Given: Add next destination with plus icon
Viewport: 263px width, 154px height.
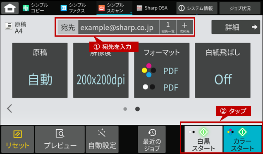Looking at the screenshot, I should click(184, 27).
